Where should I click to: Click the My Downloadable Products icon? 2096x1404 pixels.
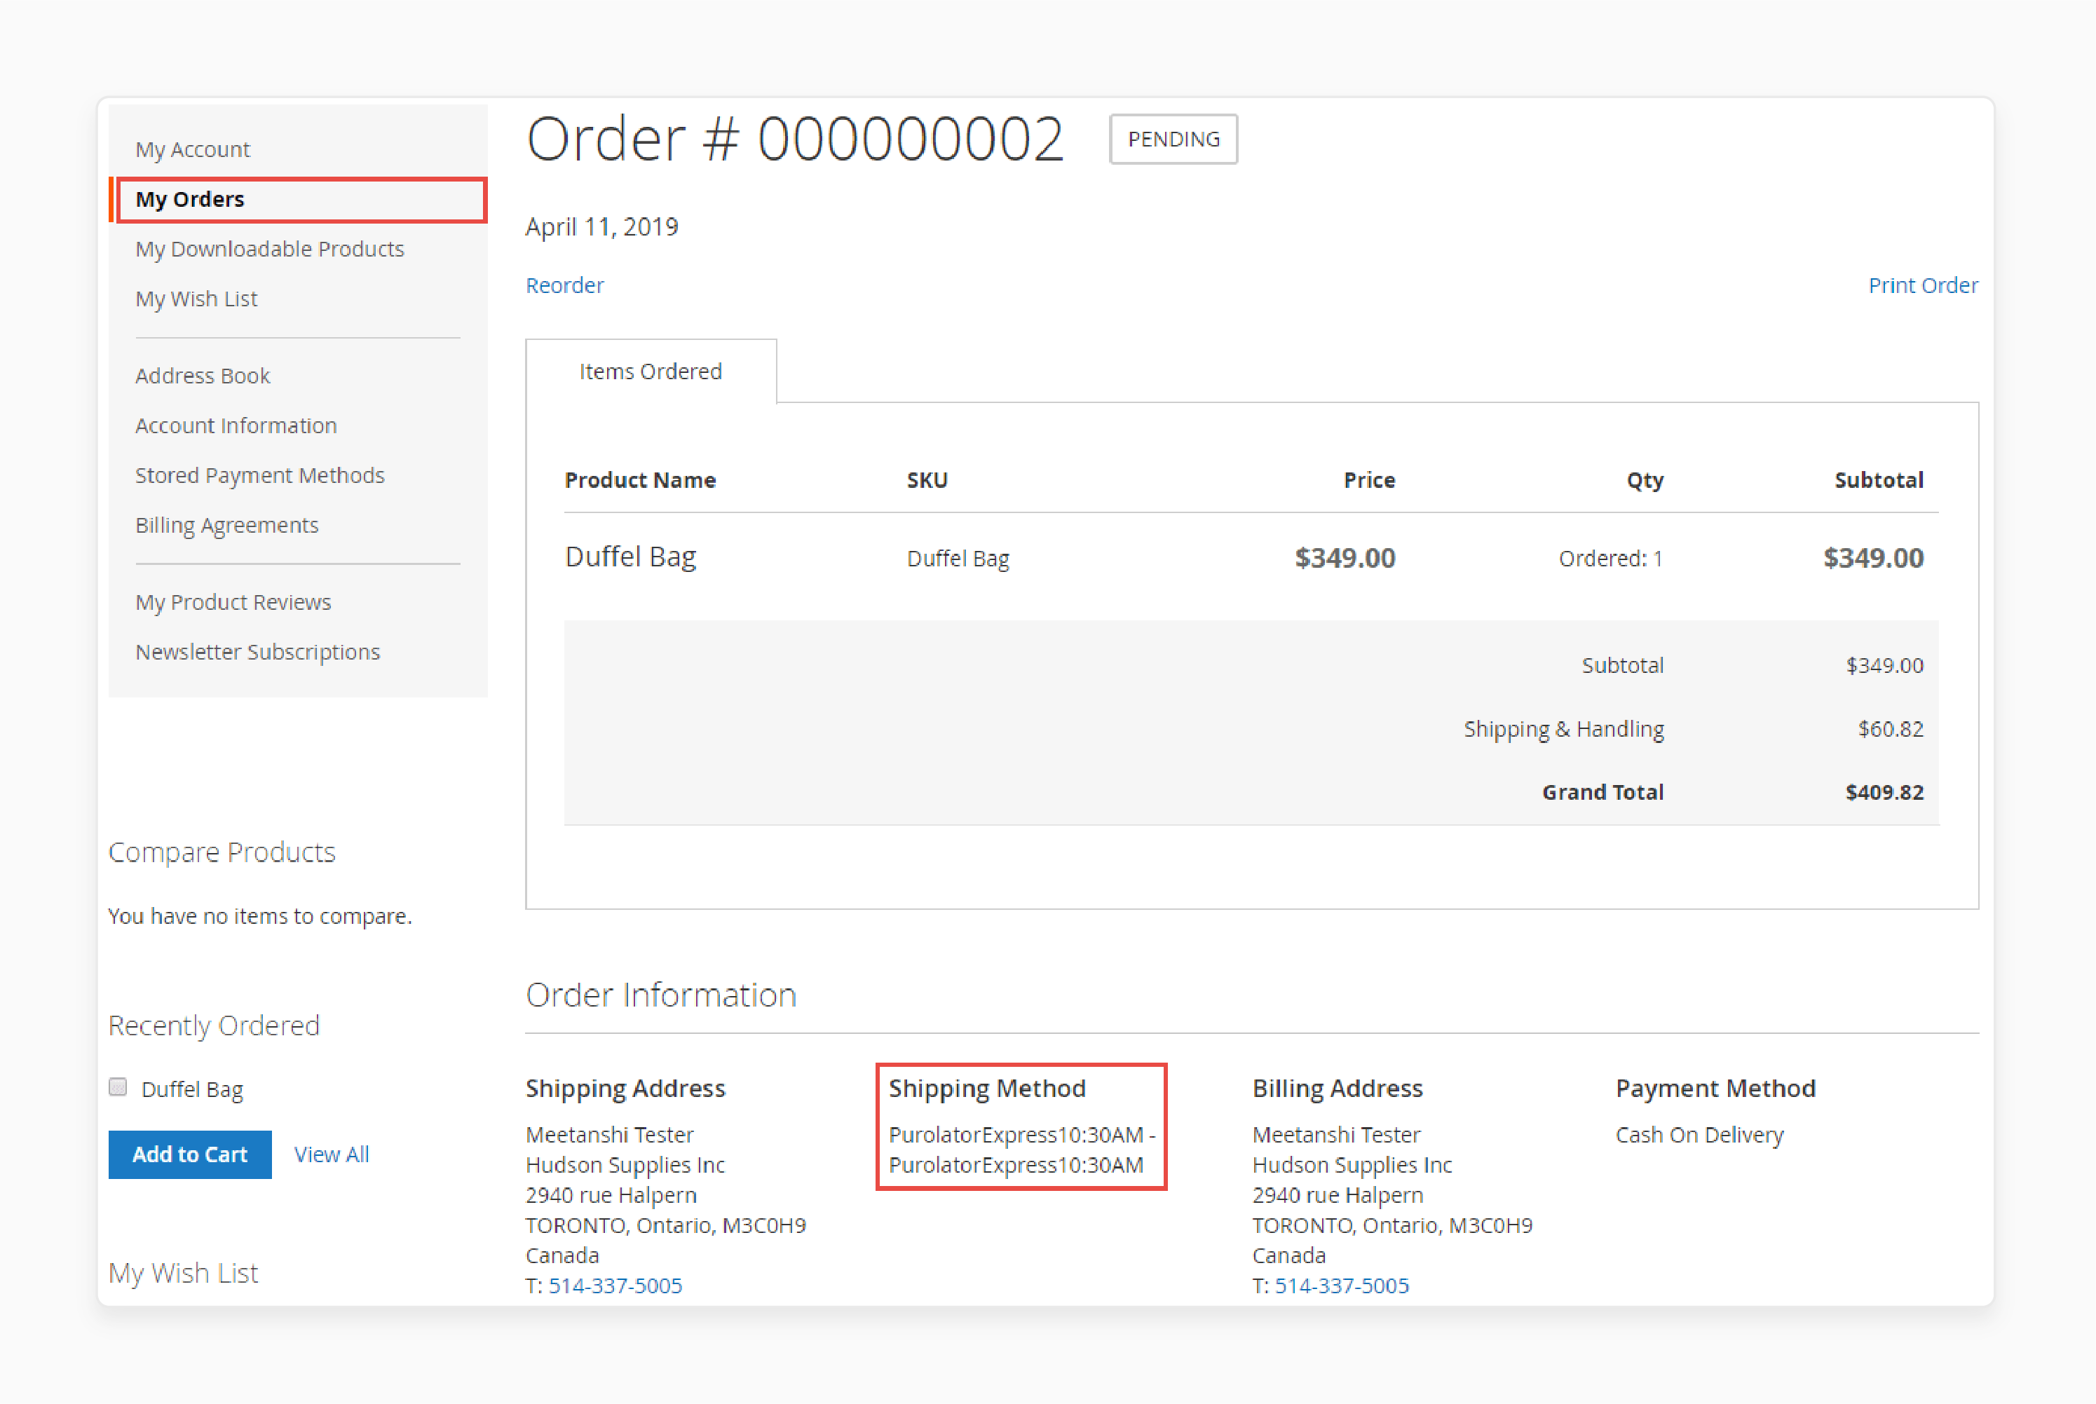tap(273, 249)
